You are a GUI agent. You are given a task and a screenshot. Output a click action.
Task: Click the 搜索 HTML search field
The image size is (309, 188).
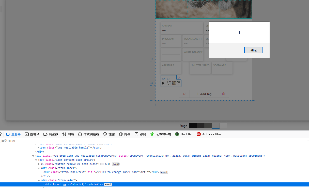(x=152, y=141)
